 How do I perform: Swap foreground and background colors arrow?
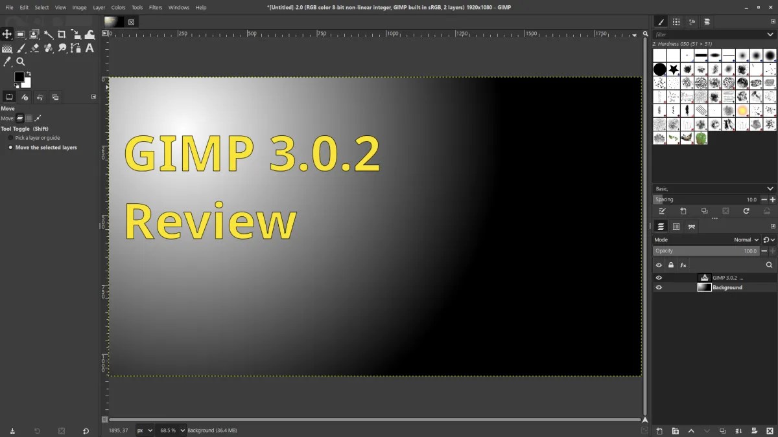[29, 74]
